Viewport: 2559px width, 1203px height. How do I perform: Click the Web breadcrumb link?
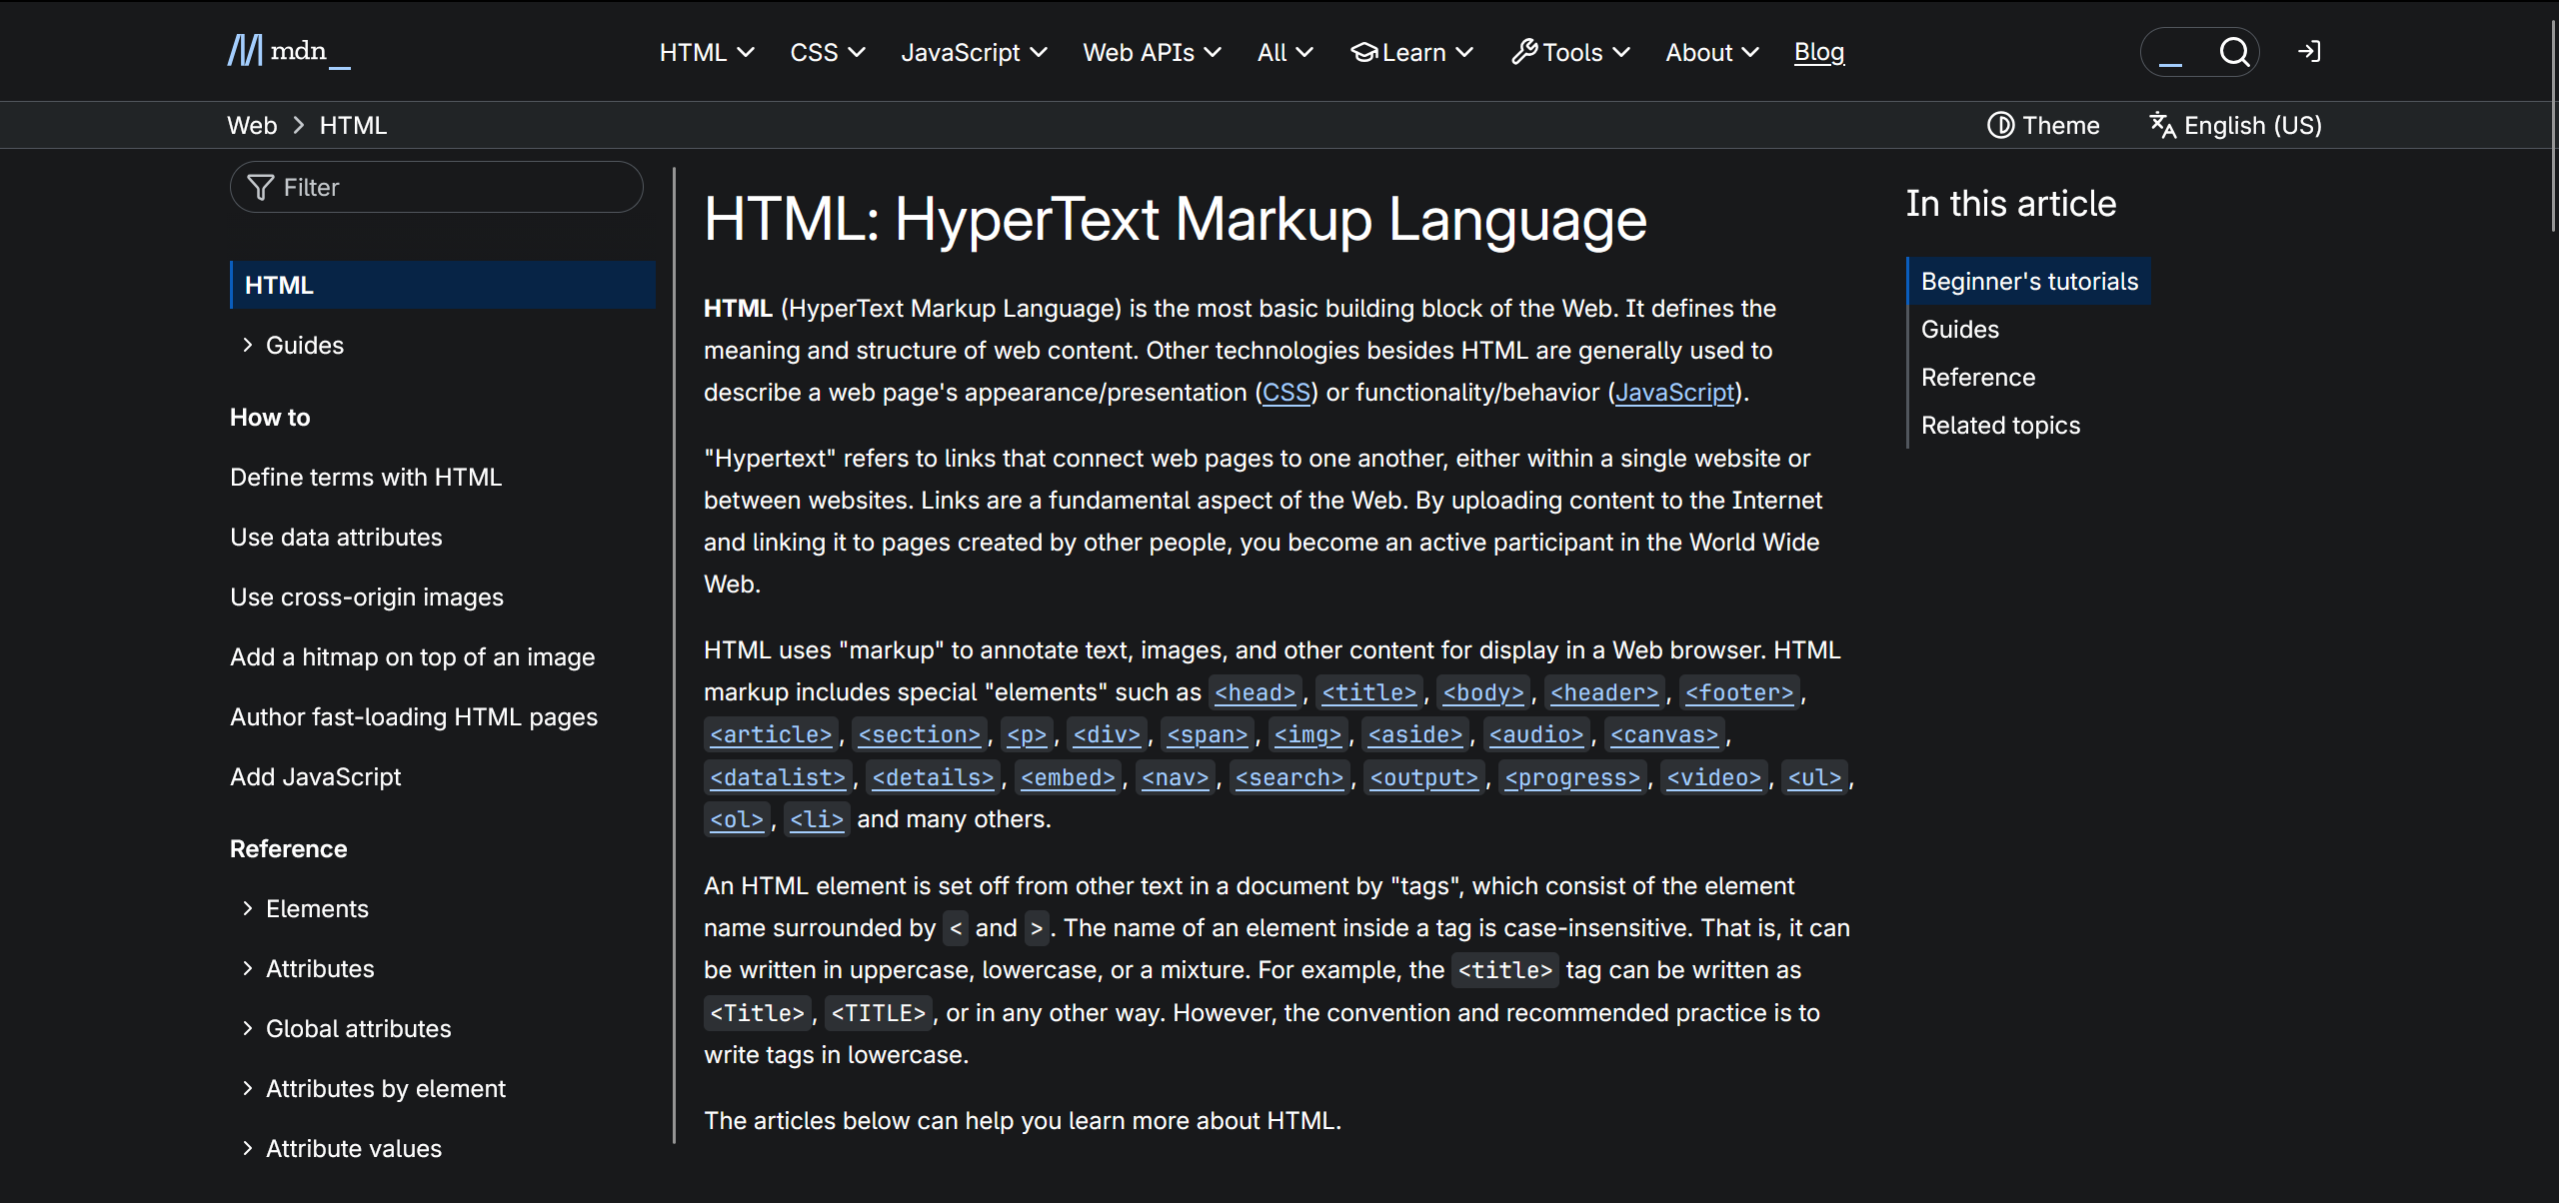coord(252,124)
